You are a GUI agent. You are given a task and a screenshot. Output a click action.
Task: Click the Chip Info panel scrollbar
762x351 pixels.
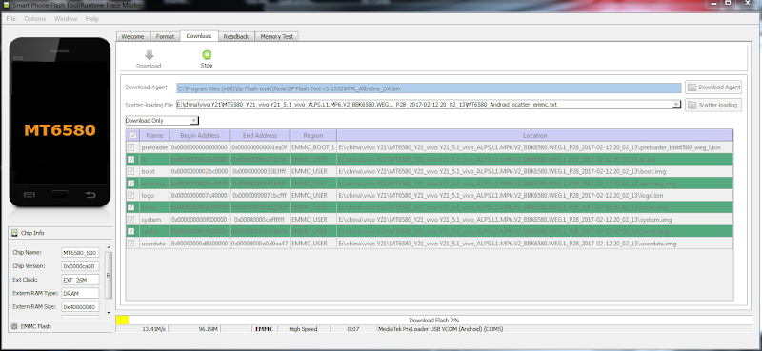[109, 274]
